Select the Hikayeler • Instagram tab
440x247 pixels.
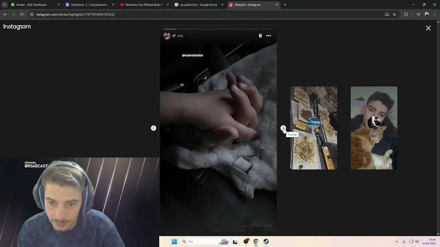point(253,5)
